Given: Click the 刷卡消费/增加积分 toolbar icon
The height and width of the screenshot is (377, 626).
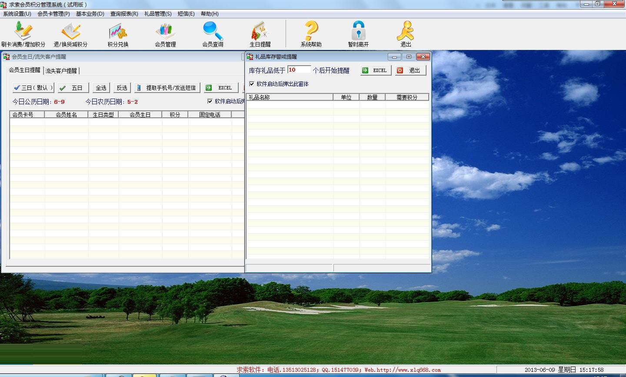Looking at the screenshot, I should click(x=23, y=34).
